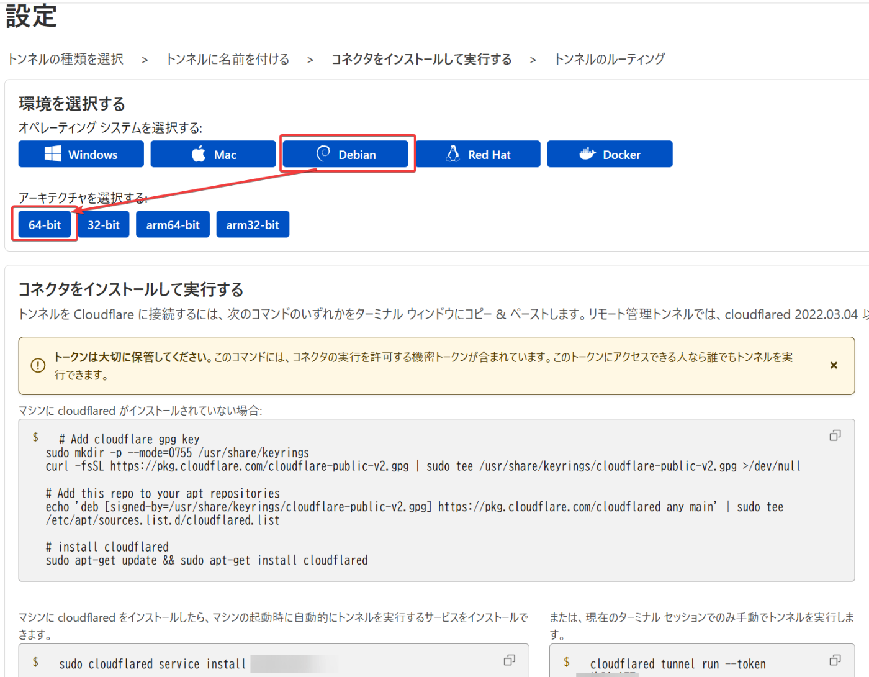Screen dimensions: 869x677
Task: Pick Red Hat as the environment
Action: tap(478, 154)
